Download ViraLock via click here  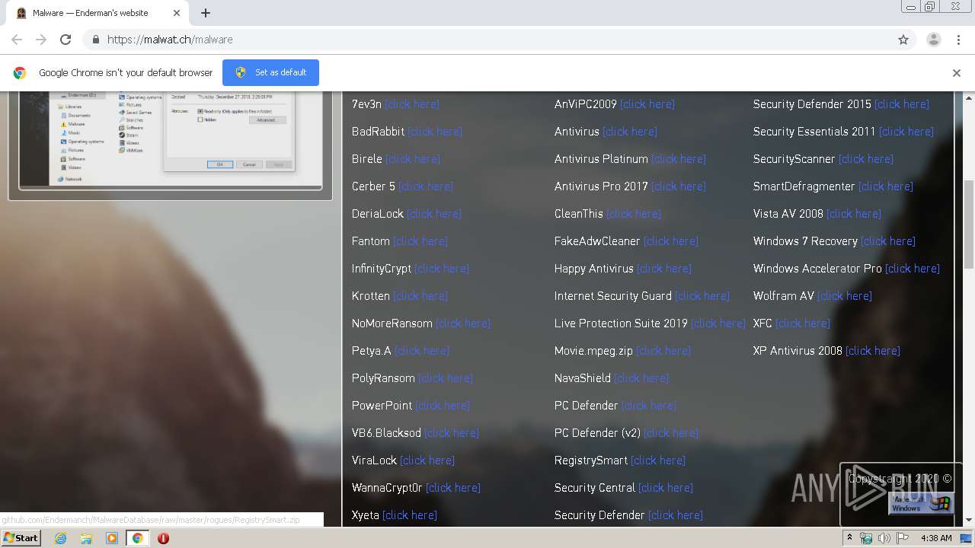click(427, 460)
